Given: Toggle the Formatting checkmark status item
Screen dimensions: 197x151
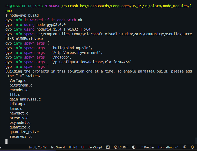Looking at the screenshot, I should click(169, 147).
